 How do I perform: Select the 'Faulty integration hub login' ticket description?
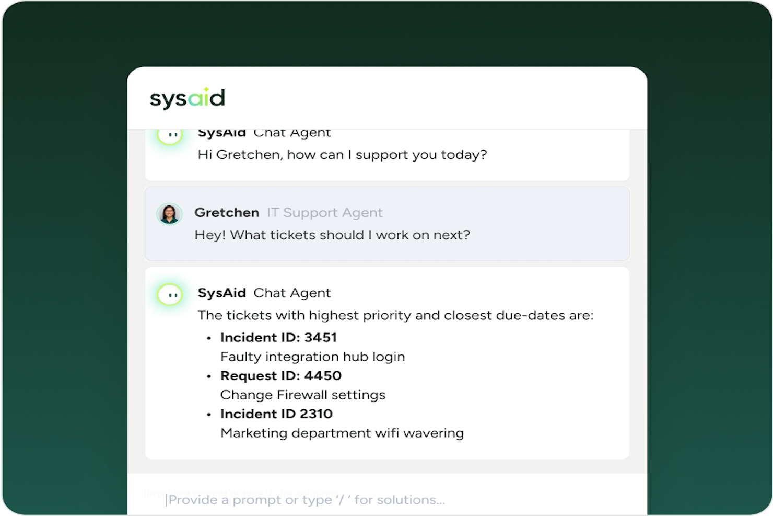[x=312, y=357]
